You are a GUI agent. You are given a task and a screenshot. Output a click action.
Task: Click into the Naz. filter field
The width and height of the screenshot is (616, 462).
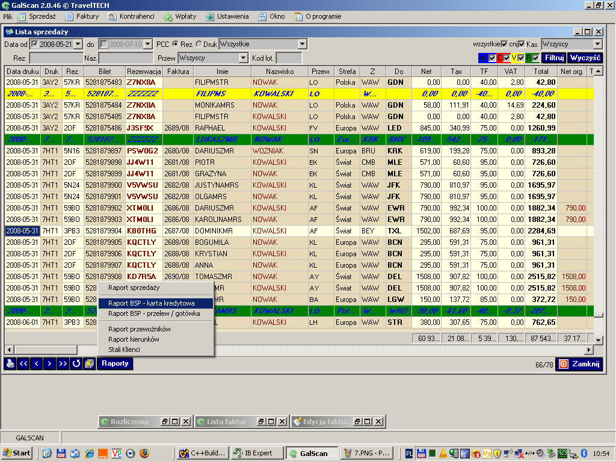(126, 58)
